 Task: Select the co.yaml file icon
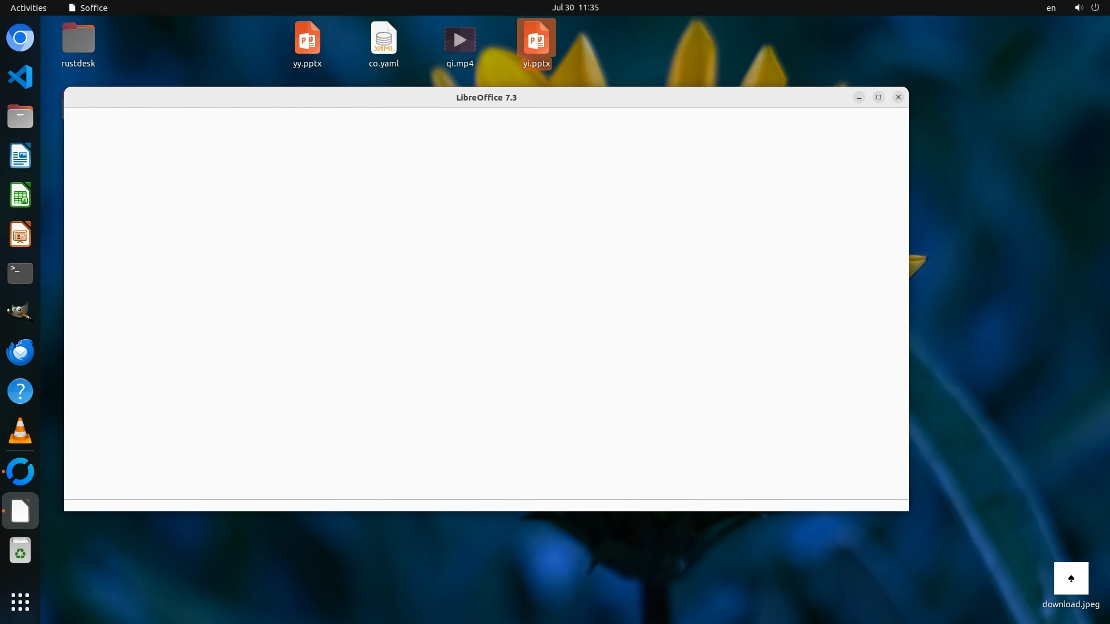383,39
